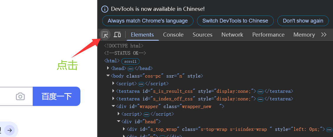This screenshot has height=137, width=333.
Task: Toggle the device toolbar icon
Action: point(117,35)
